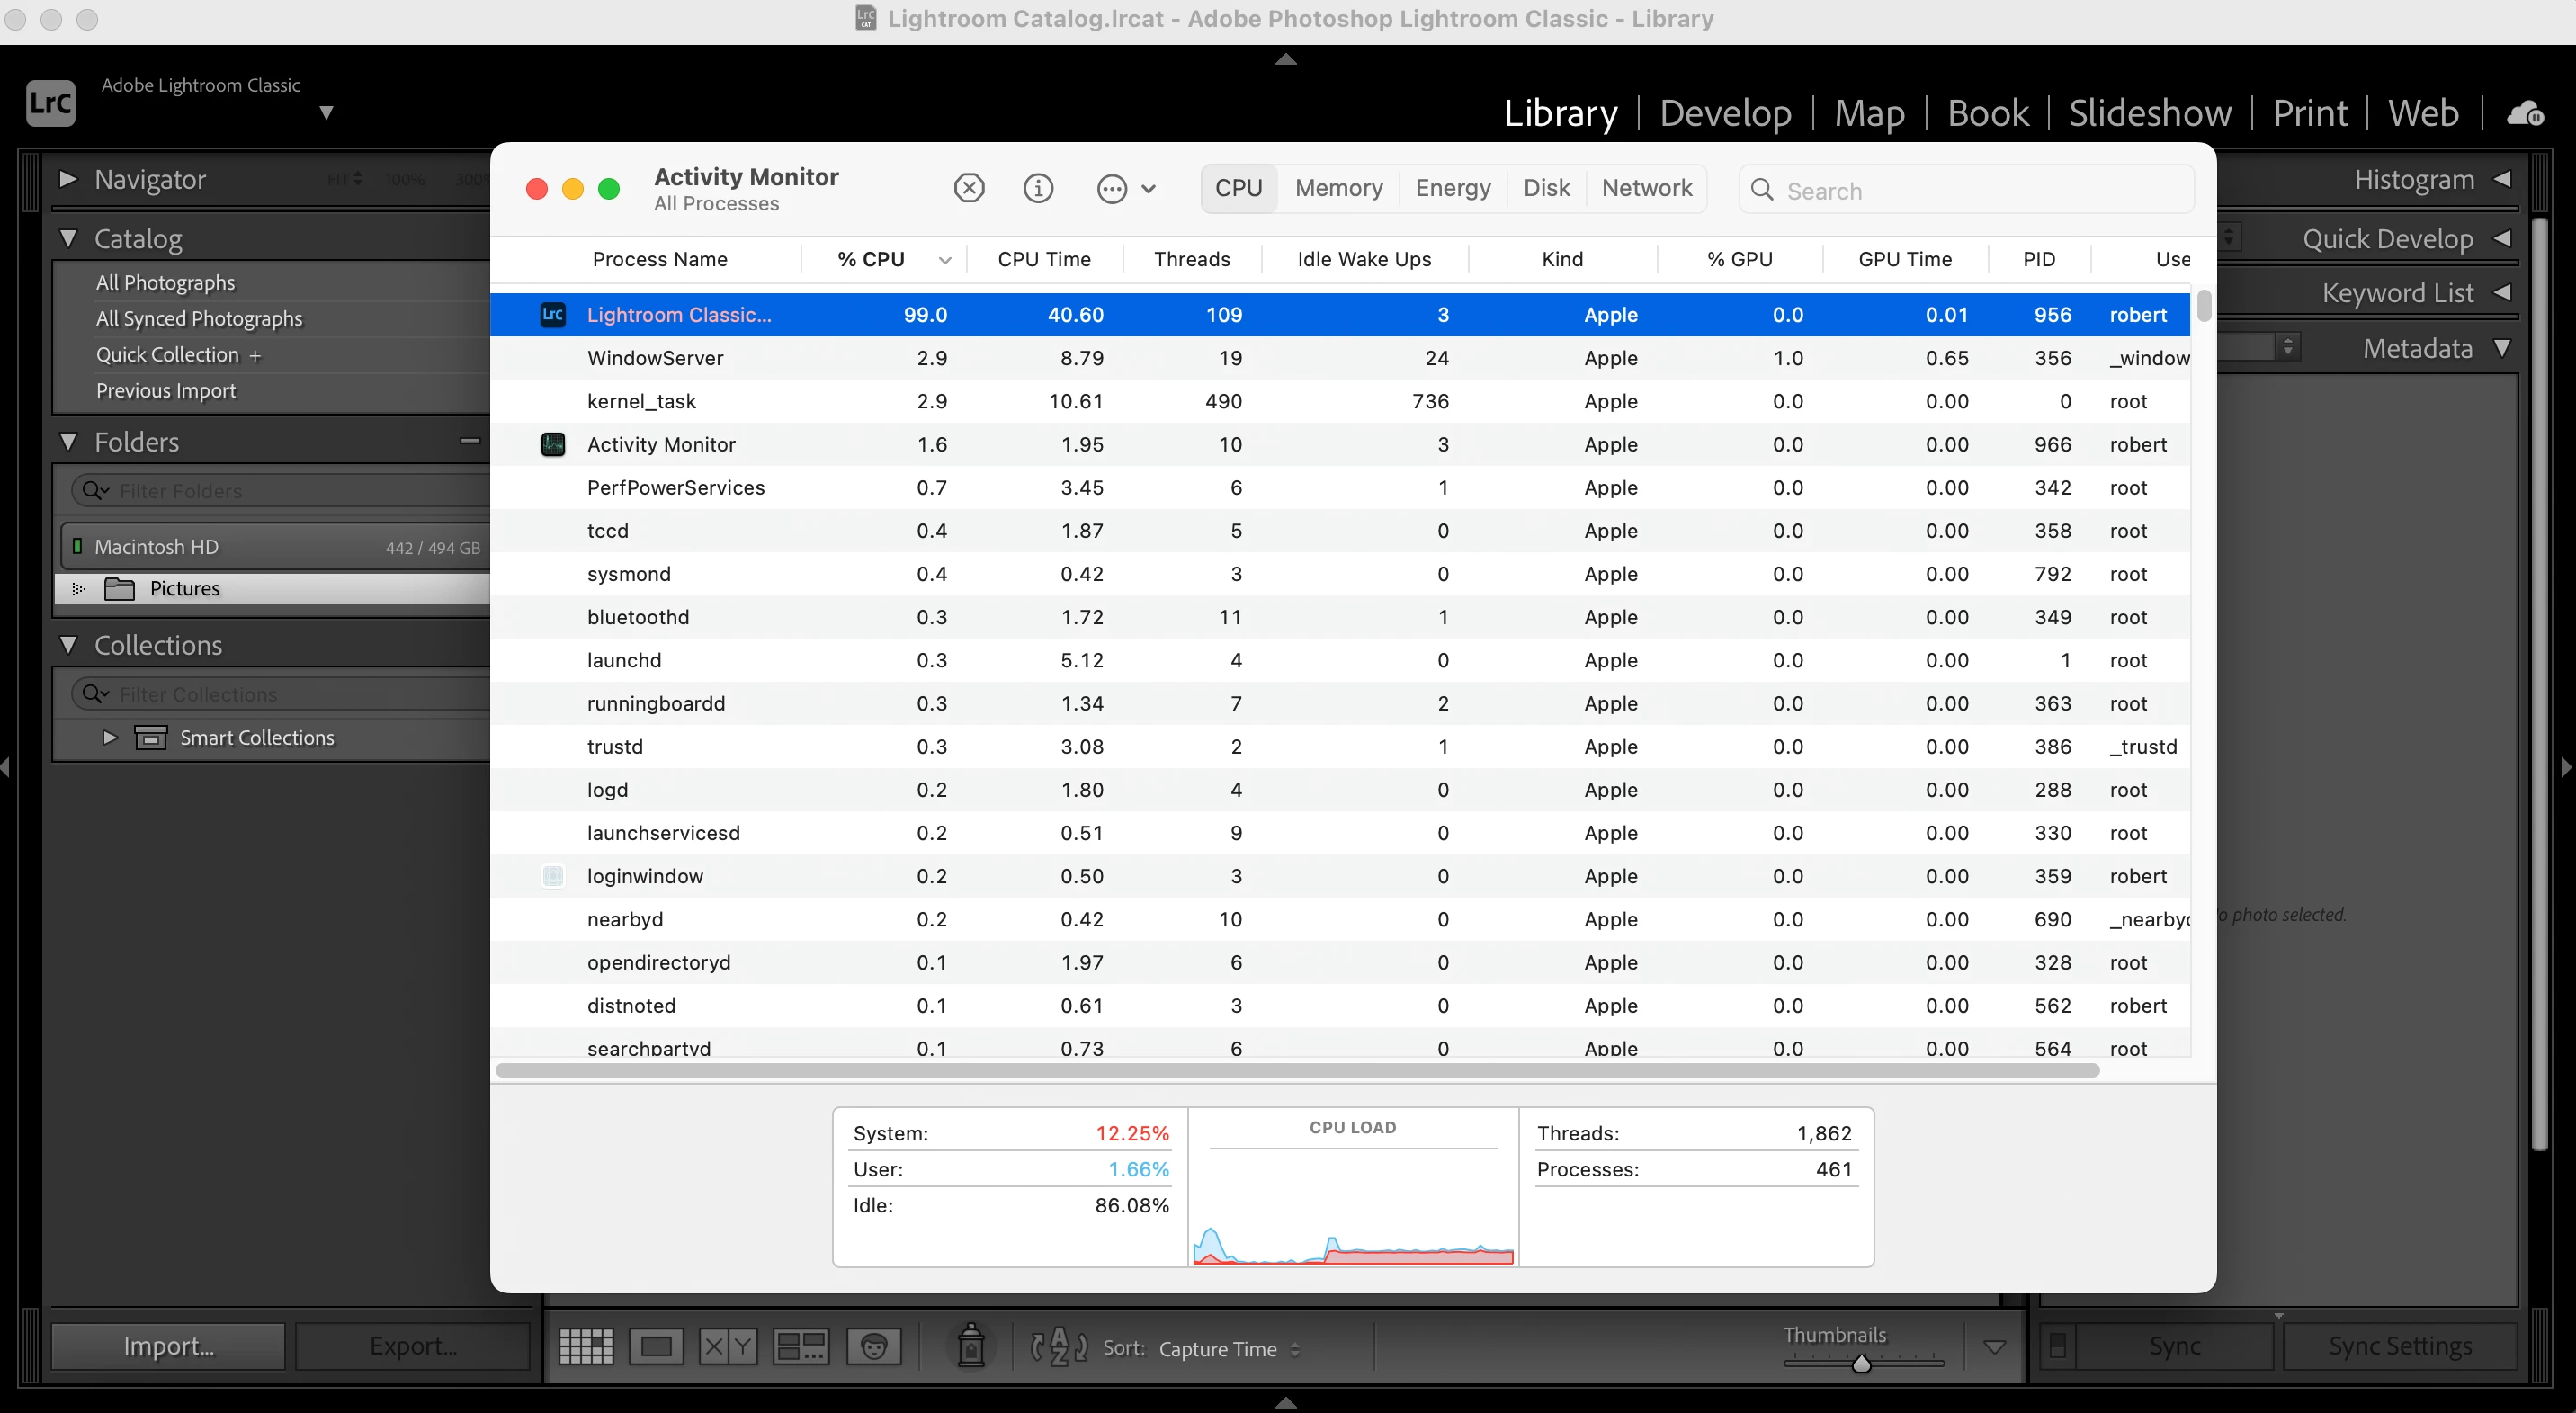This screenshot has height=1413, width=2576.
Task: Switch to the Memory tab
Action: pos(1338,188)
